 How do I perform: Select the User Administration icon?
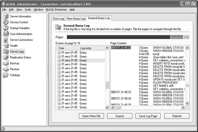coord(6,34)
